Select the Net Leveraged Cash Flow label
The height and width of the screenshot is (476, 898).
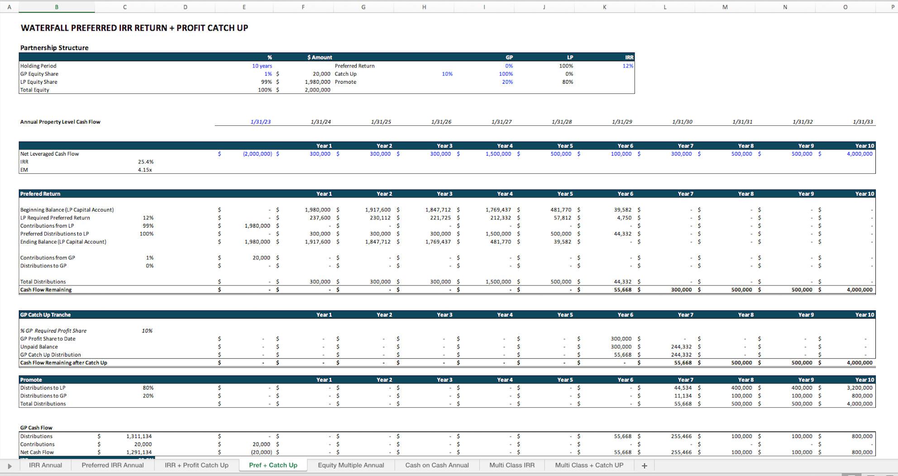tap(49, 154)
